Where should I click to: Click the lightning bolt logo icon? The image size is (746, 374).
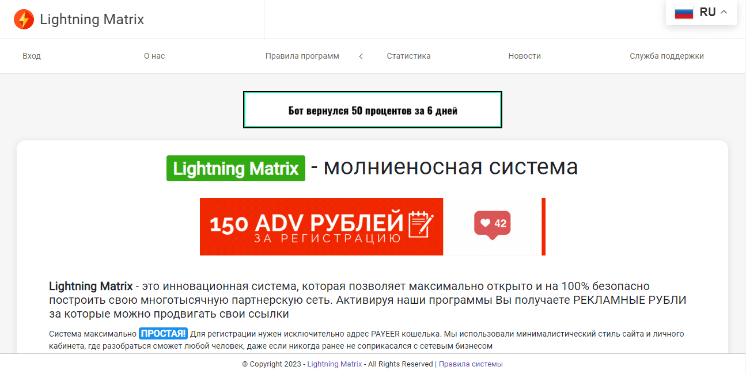(24, 20)
